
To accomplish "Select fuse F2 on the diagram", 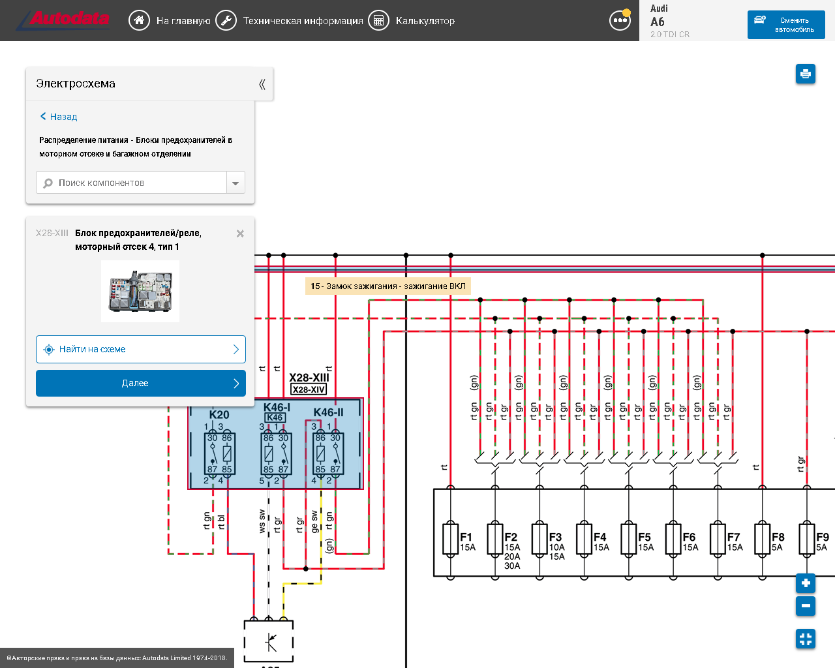I will [x=495, y=539].
